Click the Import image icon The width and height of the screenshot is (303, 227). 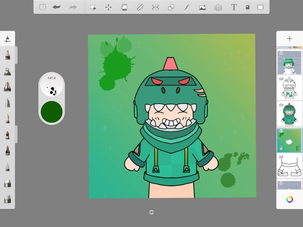pyautogui.click(x=202, y=7)
